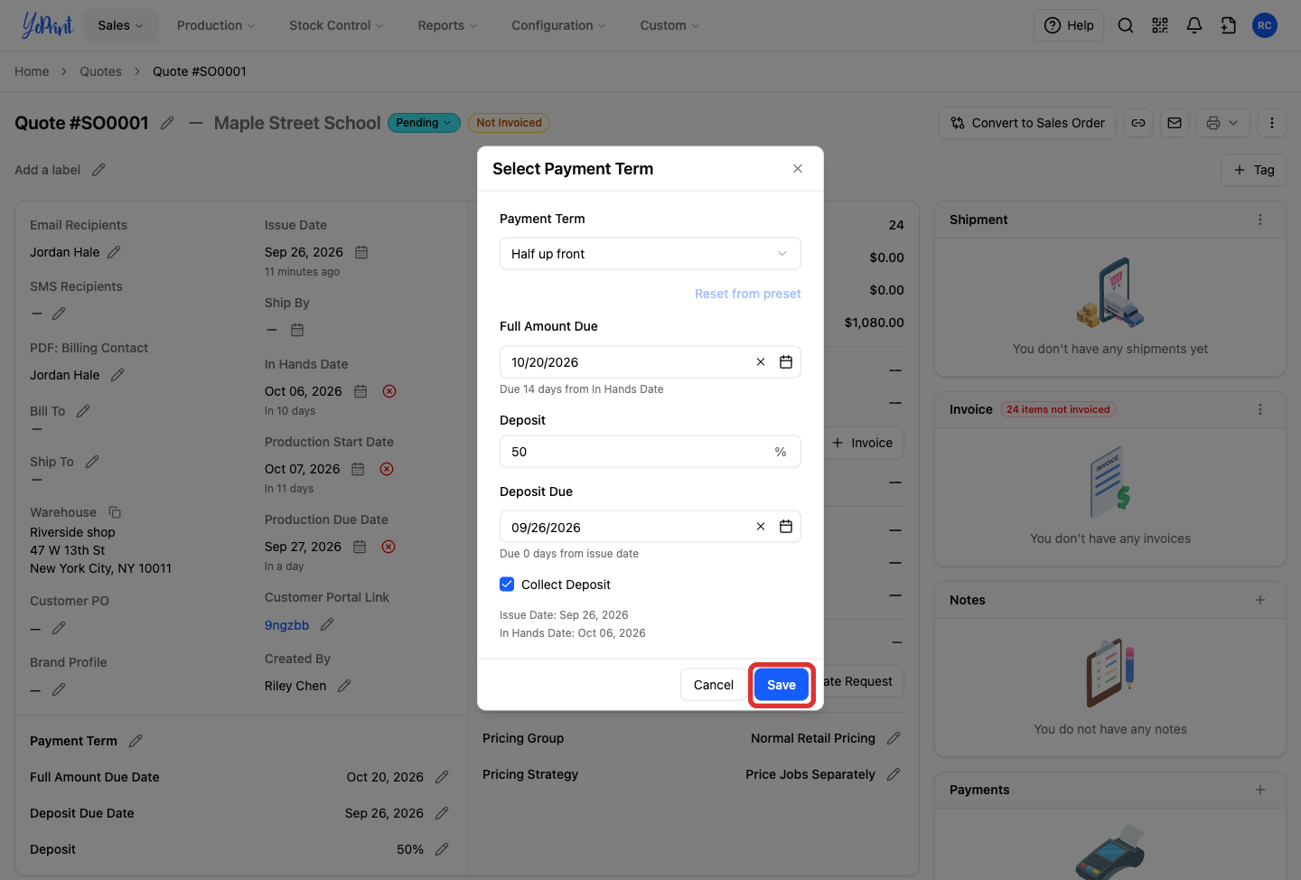Click the Deposit percentage input field
This screenshot has width=1301, height=880.
pos(650,452)
